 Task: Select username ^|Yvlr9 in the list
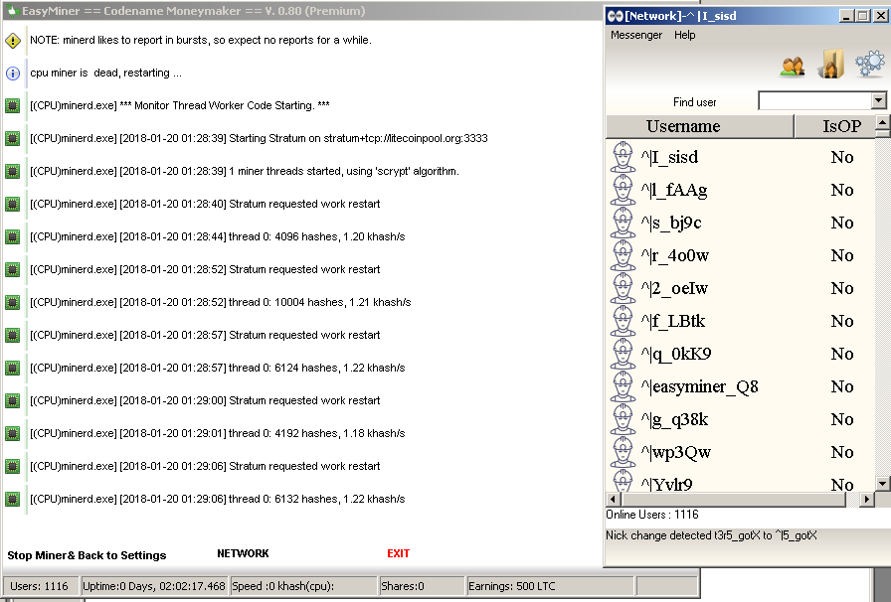(x=666, y=485)
